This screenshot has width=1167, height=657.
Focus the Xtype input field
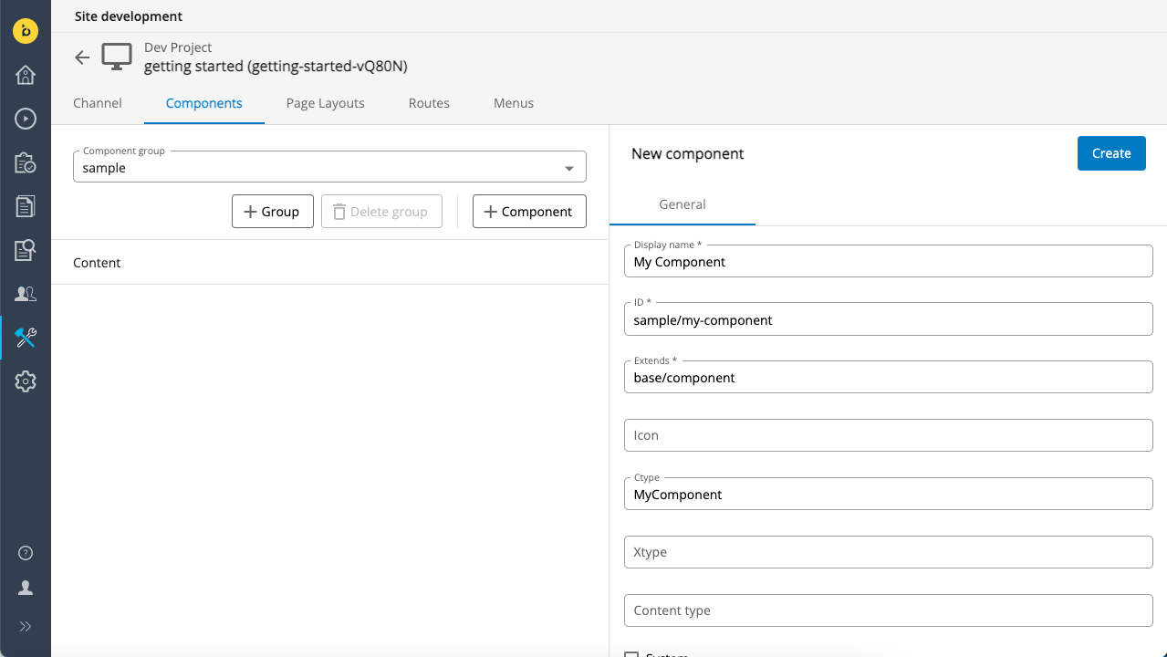[889, 552]
